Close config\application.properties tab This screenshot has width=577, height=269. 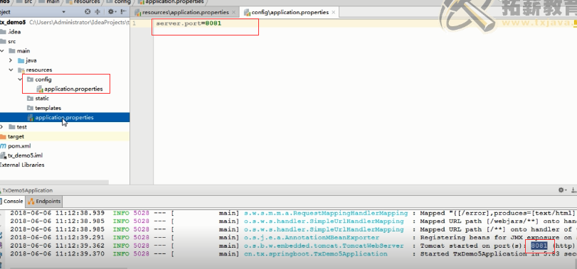point(334,12)
